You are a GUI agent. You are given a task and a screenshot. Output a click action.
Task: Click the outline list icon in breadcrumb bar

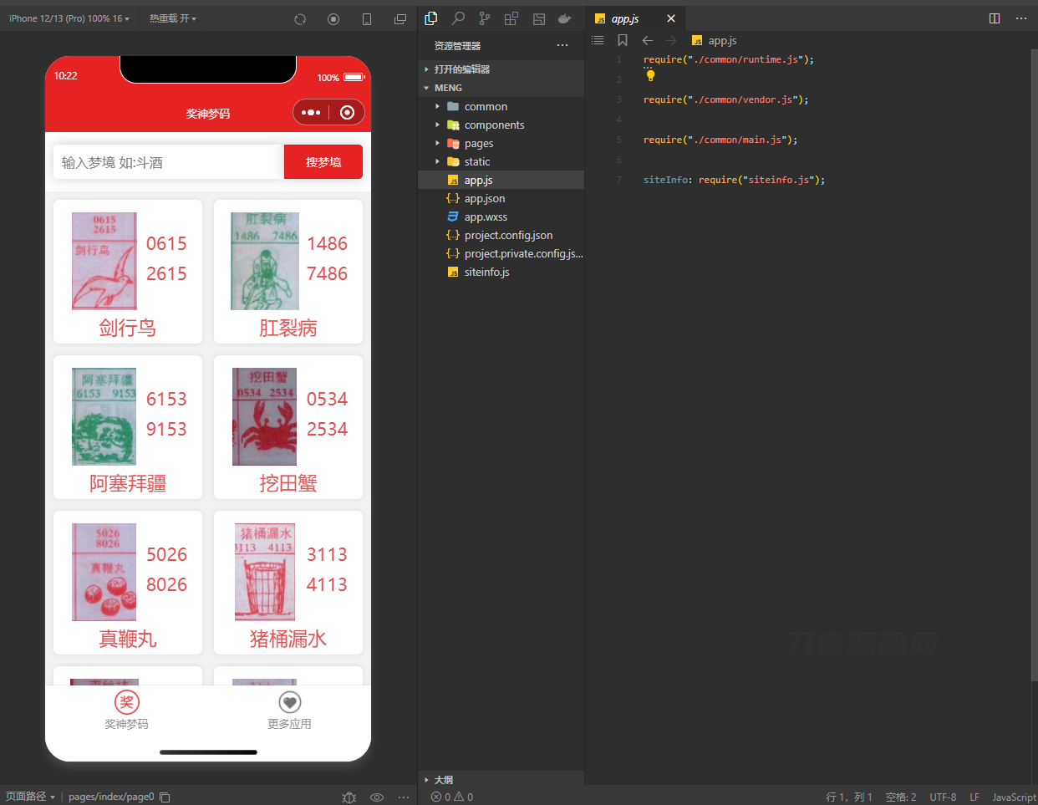[x=598, y=40]
